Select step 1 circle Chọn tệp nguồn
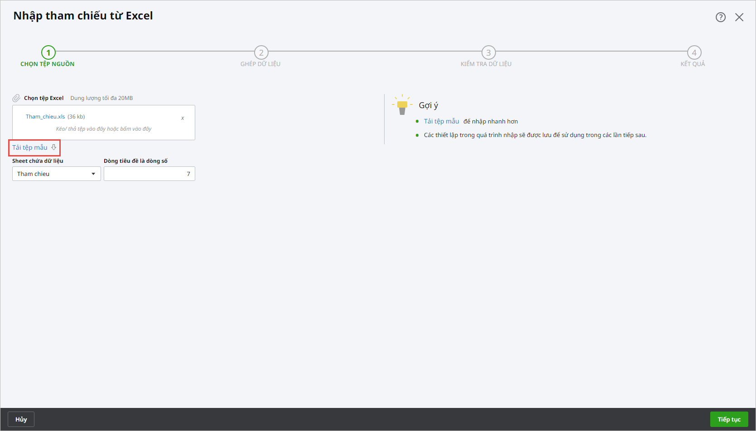756x431 pixels. click(48, 52)
